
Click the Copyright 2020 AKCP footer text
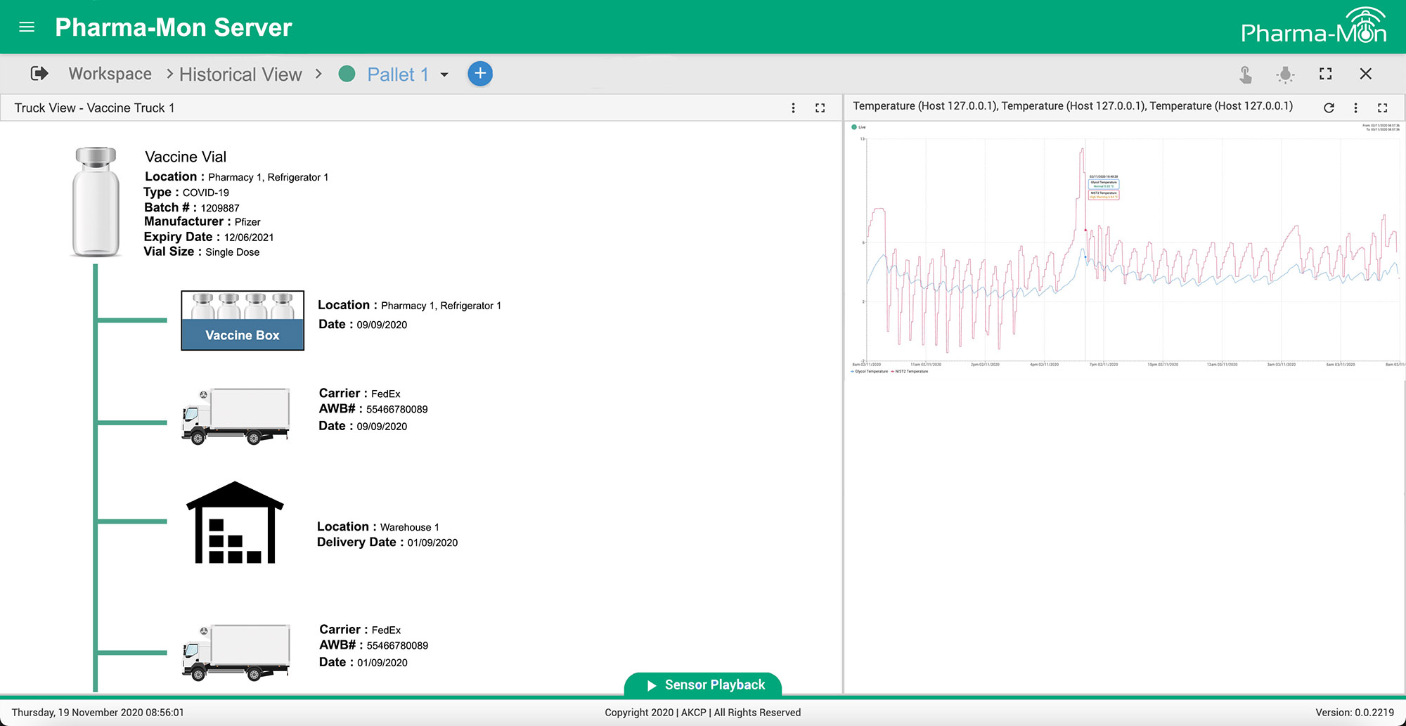703,713
